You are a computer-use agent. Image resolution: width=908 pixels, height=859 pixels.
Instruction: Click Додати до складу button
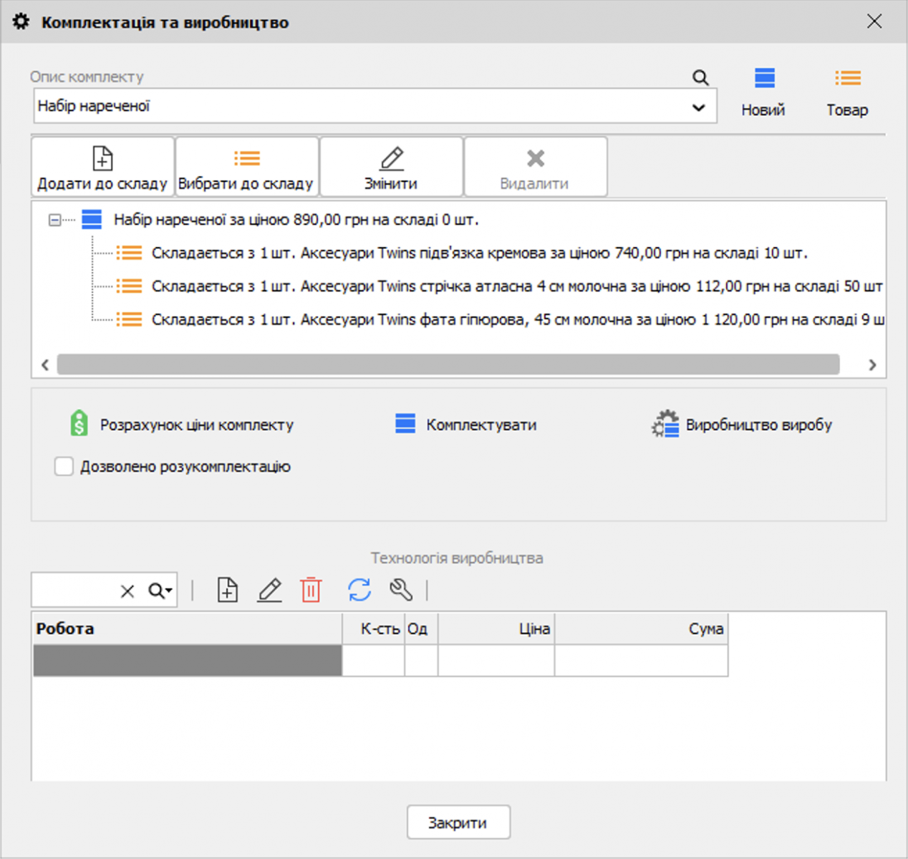(x=102, y=168)
